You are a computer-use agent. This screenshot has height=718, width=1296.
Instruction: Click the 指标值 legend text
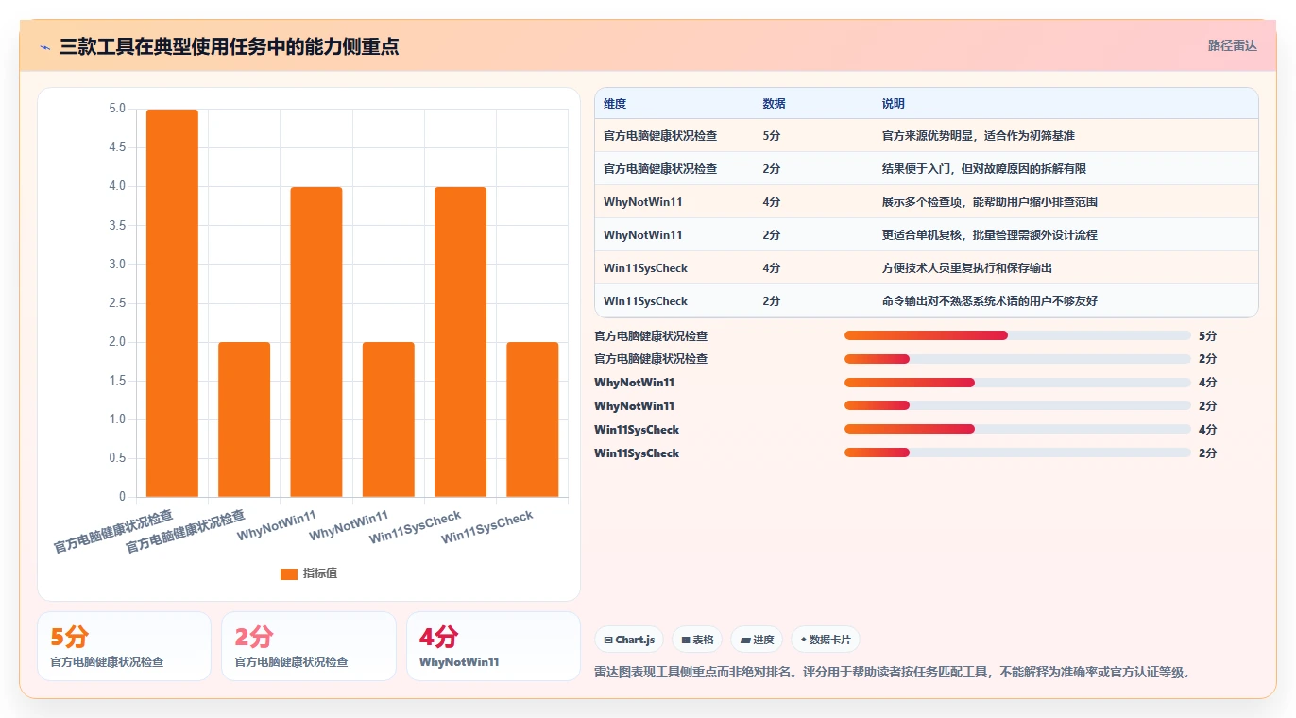[320, 573]
